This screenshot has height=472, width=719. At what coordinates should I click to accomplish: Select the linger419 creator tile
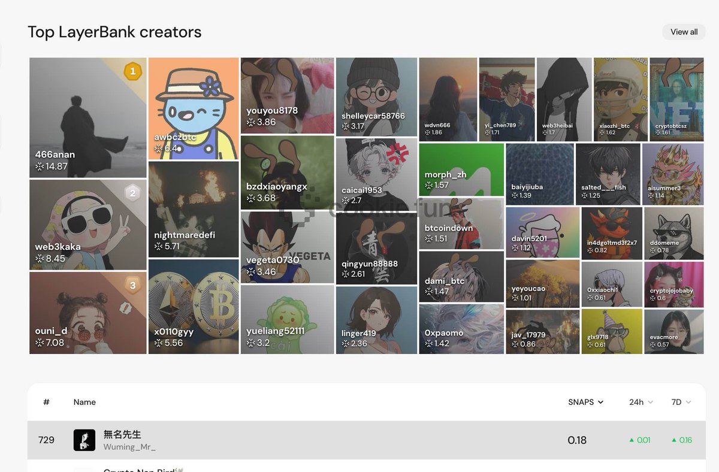(x=376, y=320)
